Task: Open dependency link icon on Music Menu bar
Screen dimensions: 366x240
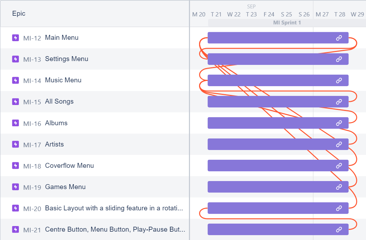Action: tap(339, 81)
